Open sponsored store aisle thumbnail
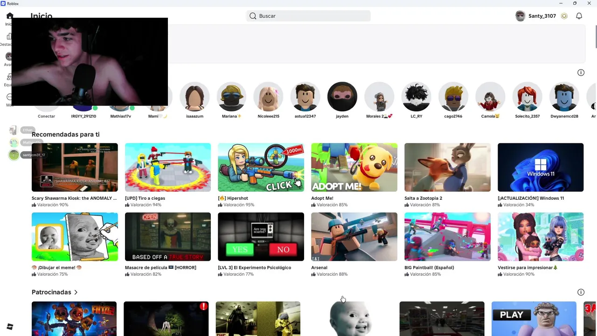The width and height of the screenshot is (597, 336). click(x=442, y=319)
